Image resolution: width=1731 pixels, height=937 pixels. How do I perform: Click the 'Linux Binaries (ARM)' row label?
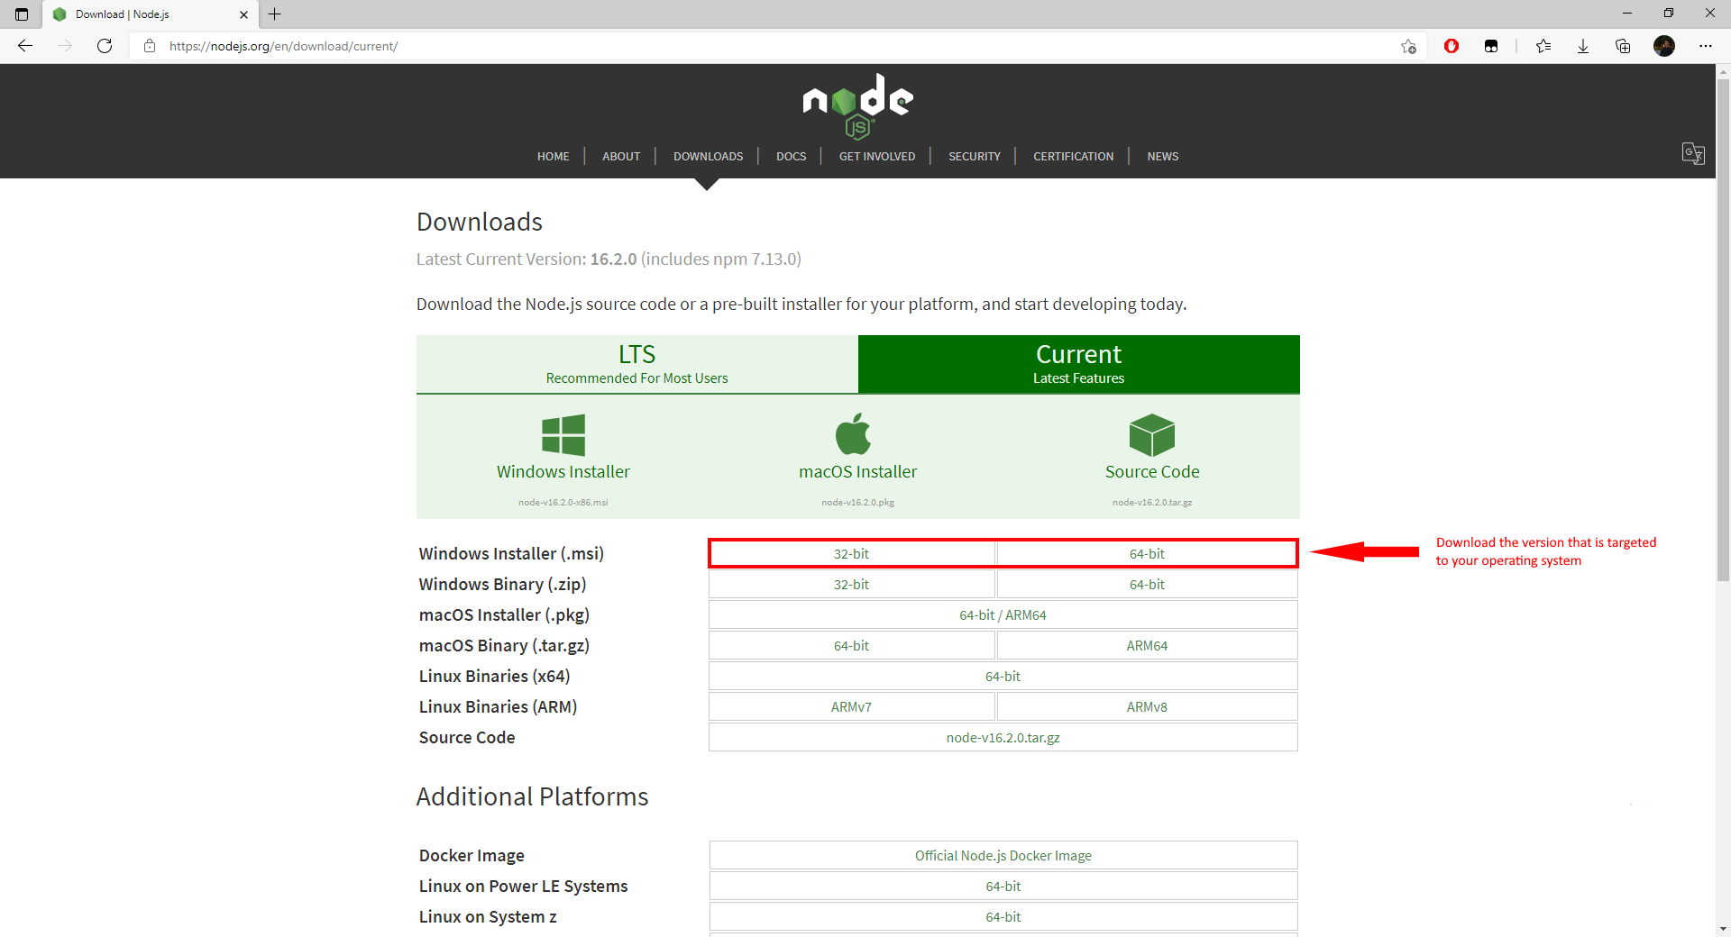click(x=498, y=707)
